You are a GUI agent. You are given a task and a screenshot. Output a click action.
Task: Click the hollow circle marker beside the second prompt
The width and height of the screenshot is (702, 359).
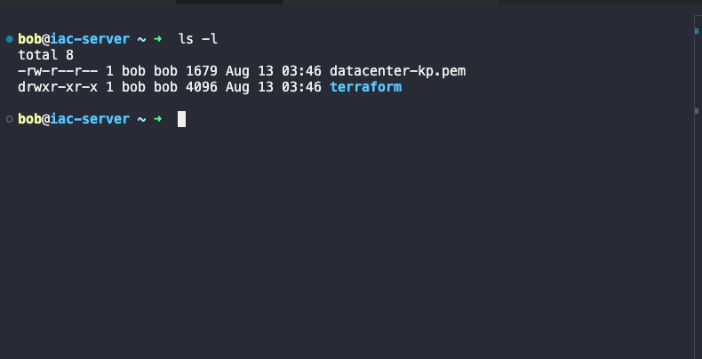point(10,119)
